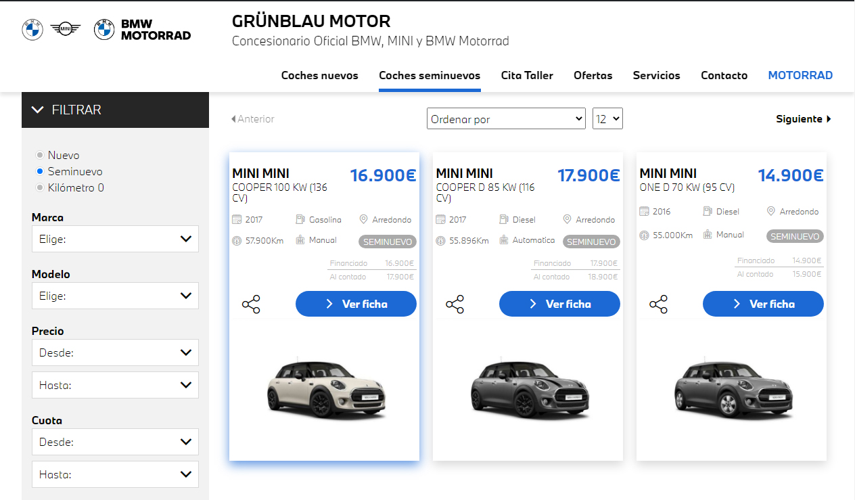Click the 16.900€ price
The image size is (855, 500).
click(383, 175)
